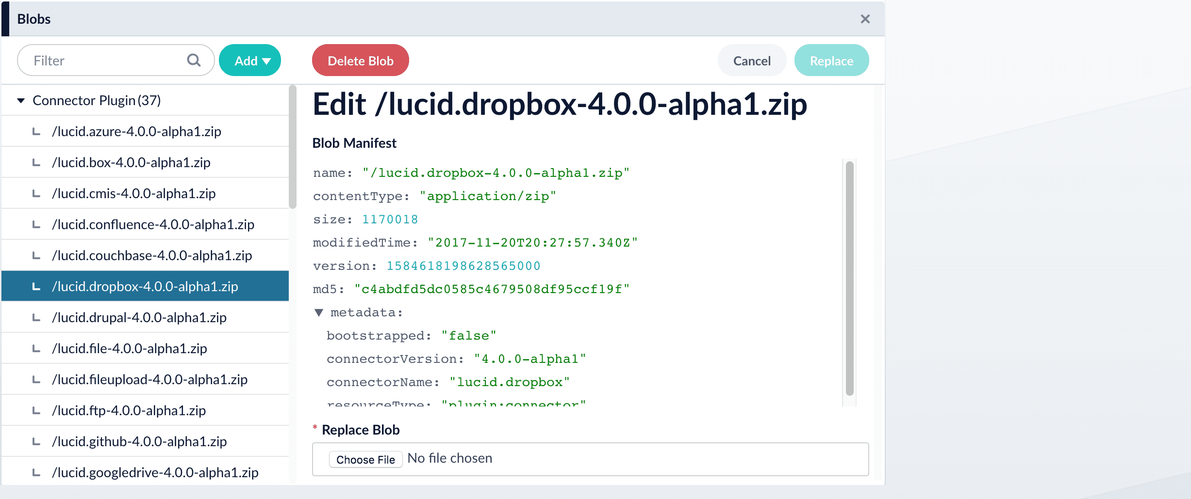Click the contentType value "application/zip"
Image resolution: width=1191 pixels, height=499 pixels.
[x=488, y=196]
